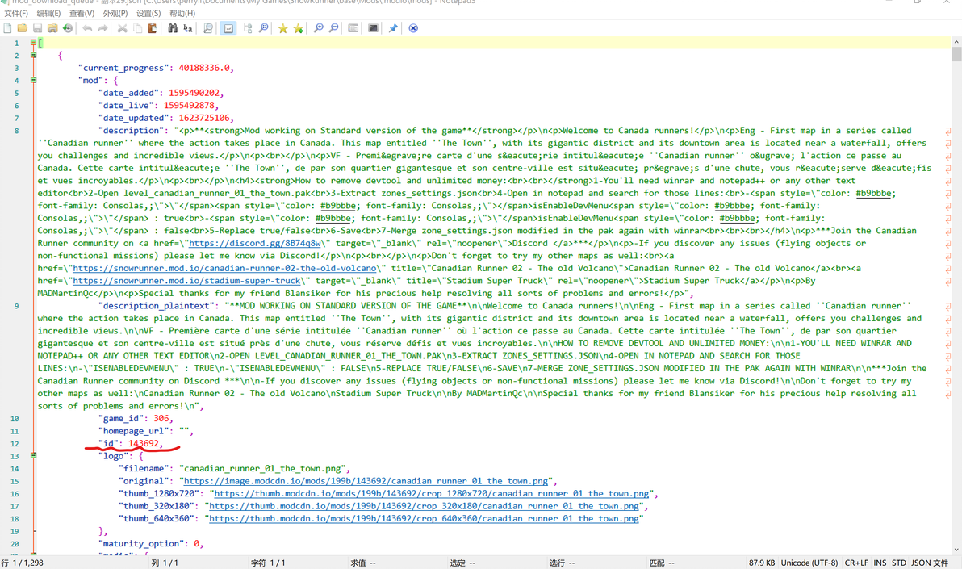Open the thumb_320x180 modcdn link

424,506
